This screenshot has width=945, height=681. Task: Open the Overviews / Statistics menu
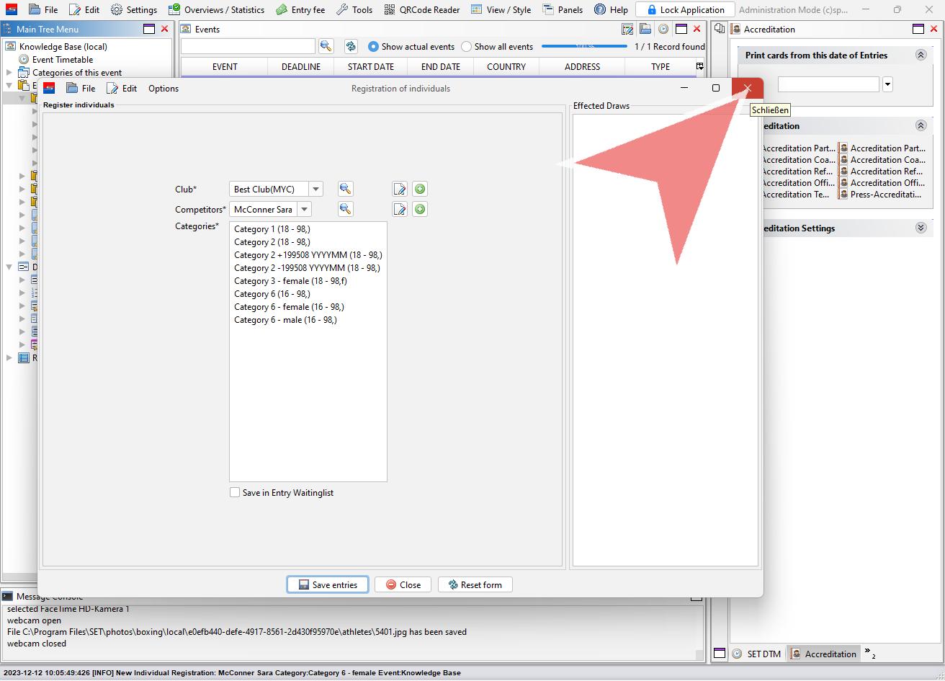216,10
